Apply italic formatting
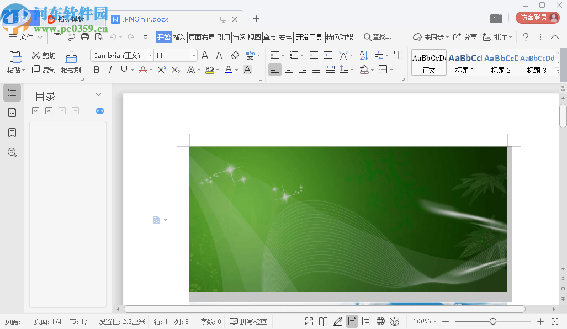The image size is (567, 329). click(109, 70)
